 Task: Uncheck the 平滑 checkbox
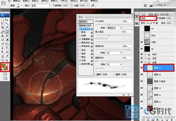[x=80, y=61]
